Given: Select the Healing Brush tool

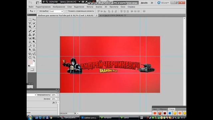Looking at the screenshot, I should (30, 31).
